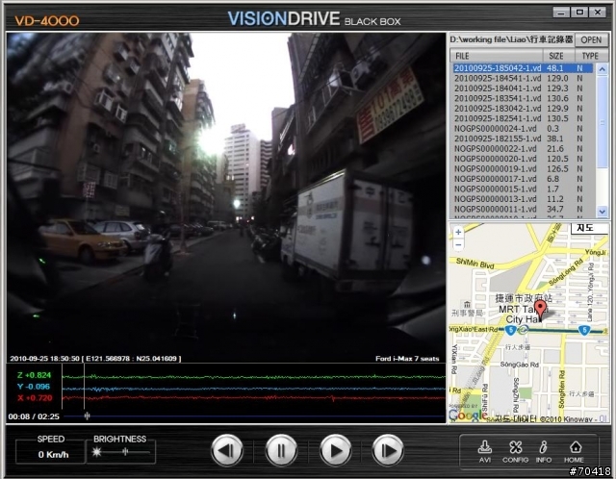This screenshot has height=479, width=616.
Task: Select file 20100925-184541-1.vd
Action: click(x=523, y=78)
